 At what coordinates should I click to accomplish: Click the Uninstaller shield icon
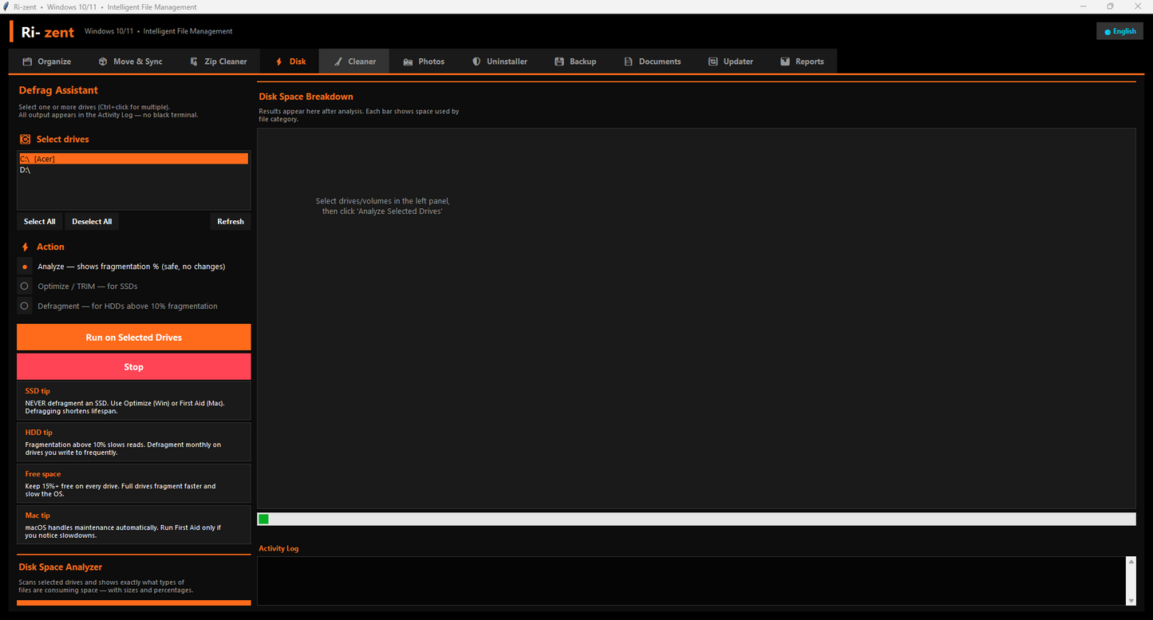click(476, 61)
